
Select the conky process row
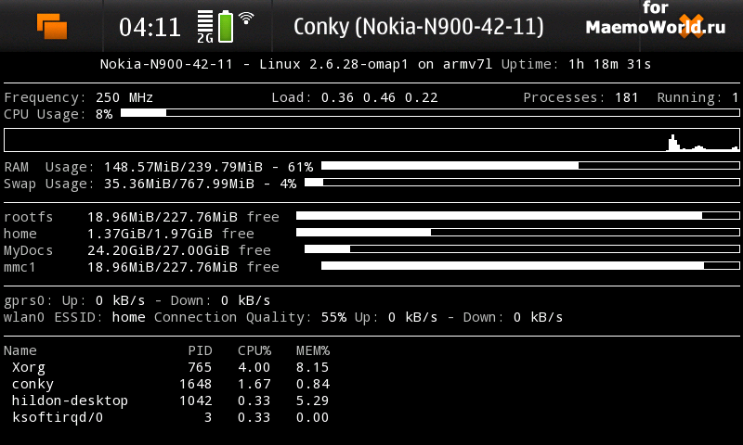pos(167,384)
